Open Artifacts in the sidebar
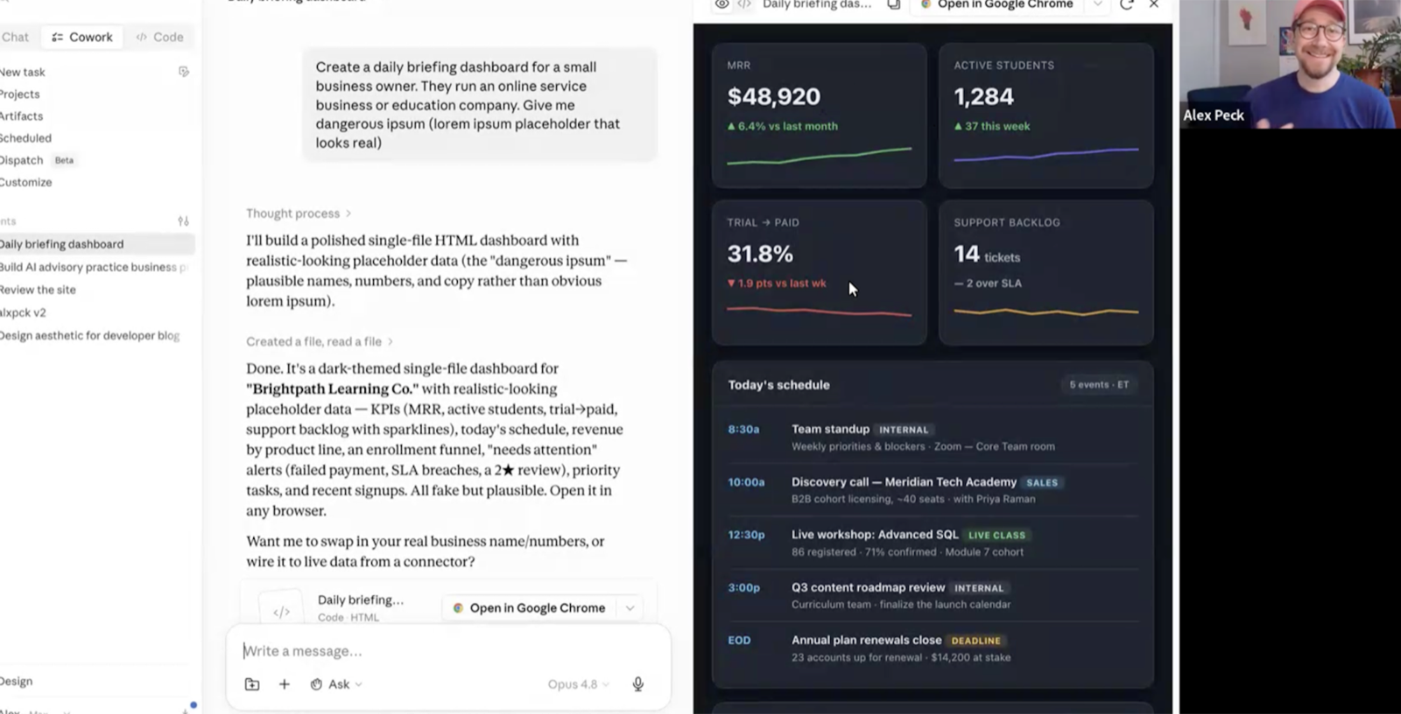 [22, 115]
